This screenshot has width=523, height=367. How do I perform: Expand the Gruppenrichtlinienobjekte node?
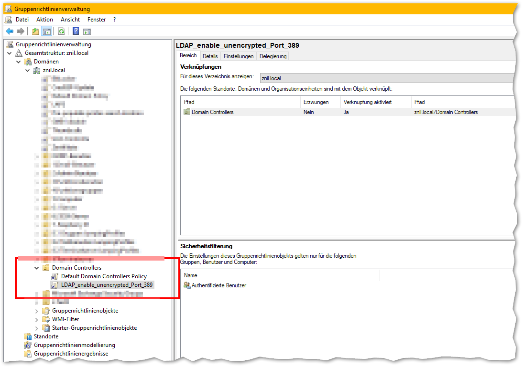click(37, 311)
